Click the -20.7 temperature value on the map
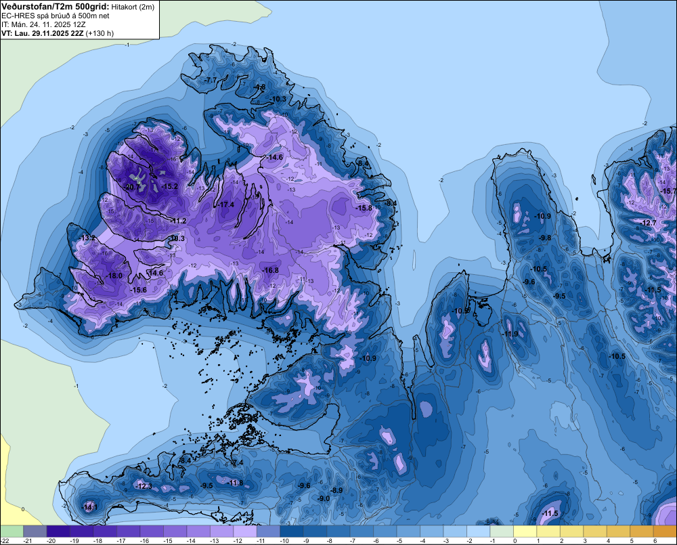Viewport: 677px width, 545px height. [x=133, y=188]
